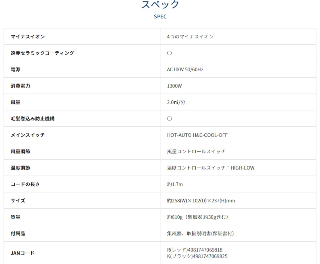Click the circle mark for 毛髪巻込み防止機構
This screenshot has width=320, height=264.
[x=169, y=118]
